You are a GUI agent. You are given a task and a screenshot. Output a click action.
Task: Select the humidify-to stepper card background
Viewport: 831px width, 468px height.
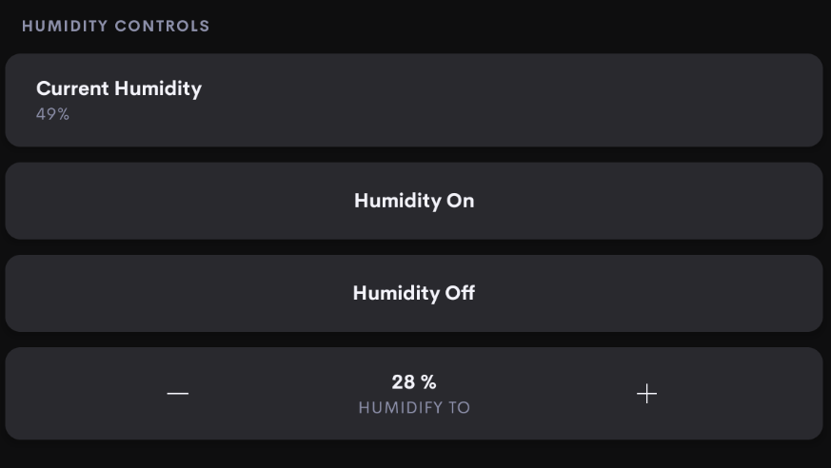414,394
